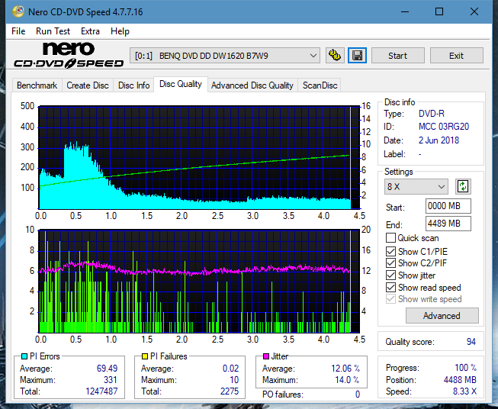Save results with the floppy disk icon
This screenshot has width=498, height=409.
pos(358,56)
